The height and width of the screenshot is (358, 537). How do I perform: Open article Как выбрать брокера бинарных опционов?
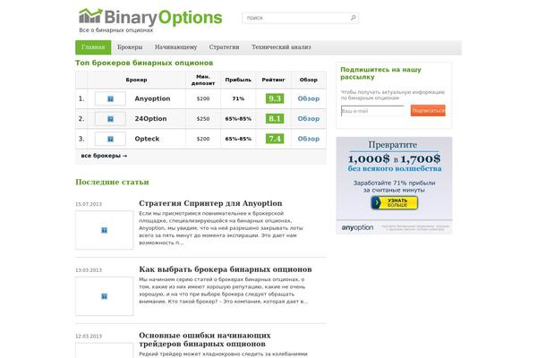click(226, 269)
